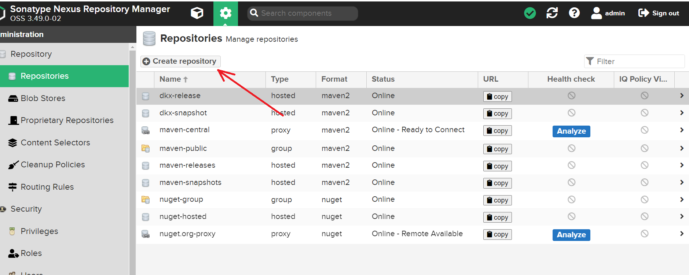Open the Browse cube icon in header
689x275 pixels.
click(197, 13)
